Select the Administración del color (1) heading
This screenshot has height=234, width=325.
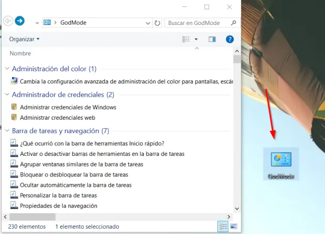54,69
